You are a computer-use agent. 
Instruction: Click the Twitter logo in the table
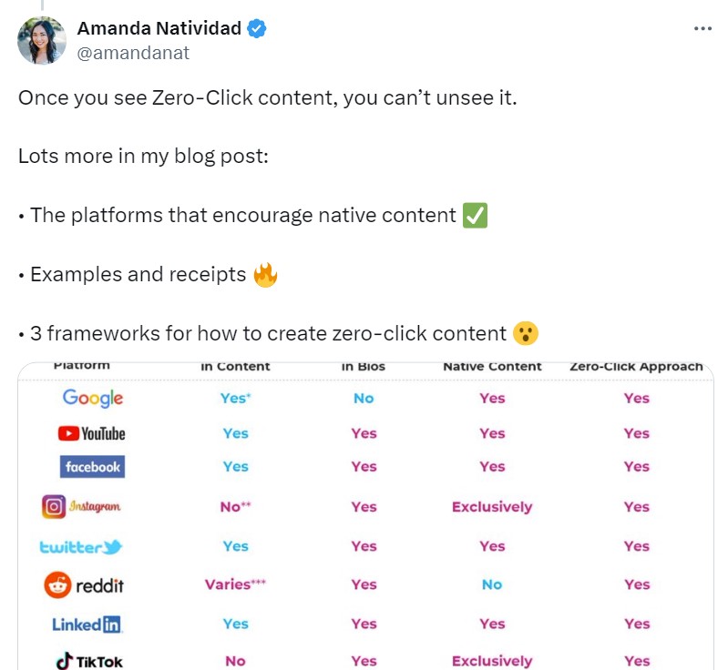[x=81, y=547]
